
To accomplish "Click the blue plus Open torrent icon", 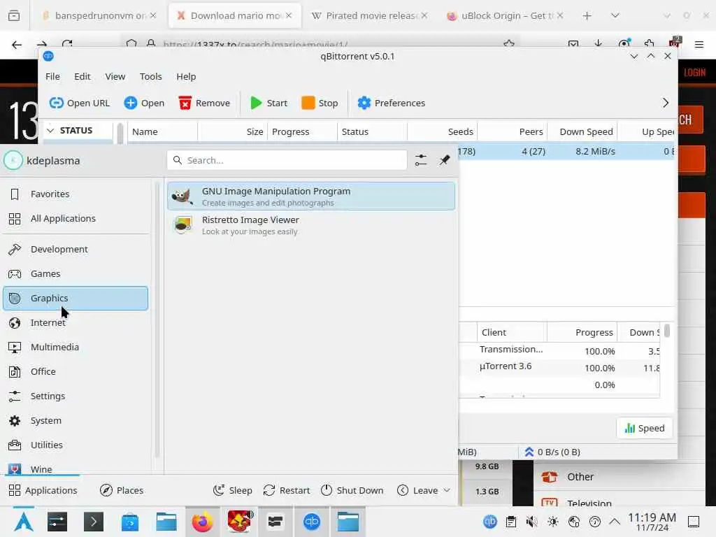I will point(131,103).
